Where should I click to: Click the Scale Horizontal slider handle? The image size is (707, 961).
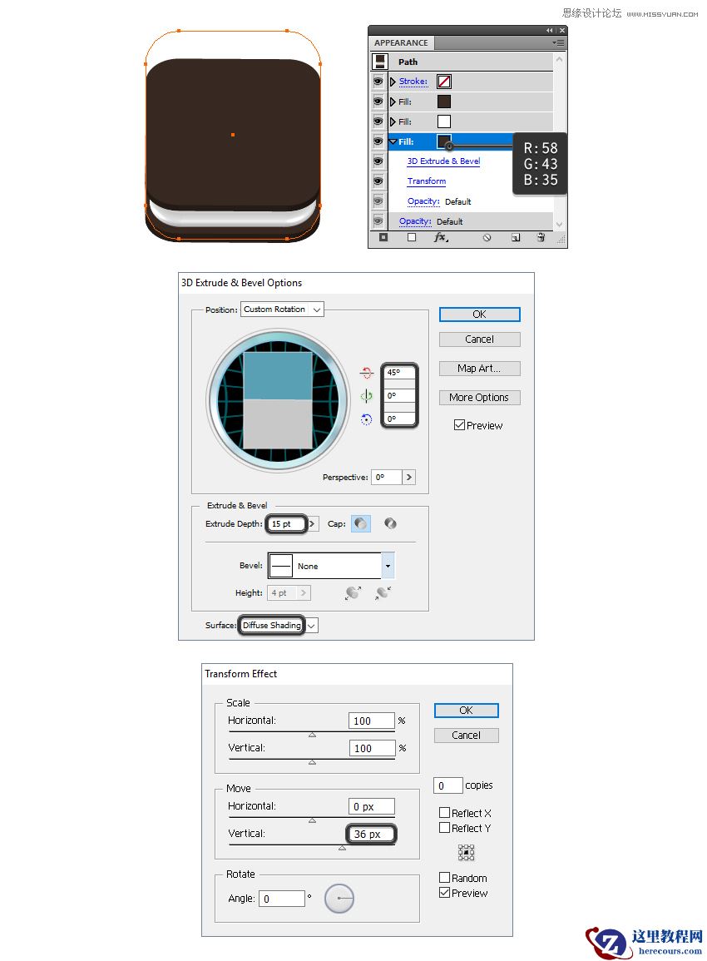[x=313, y=734]
